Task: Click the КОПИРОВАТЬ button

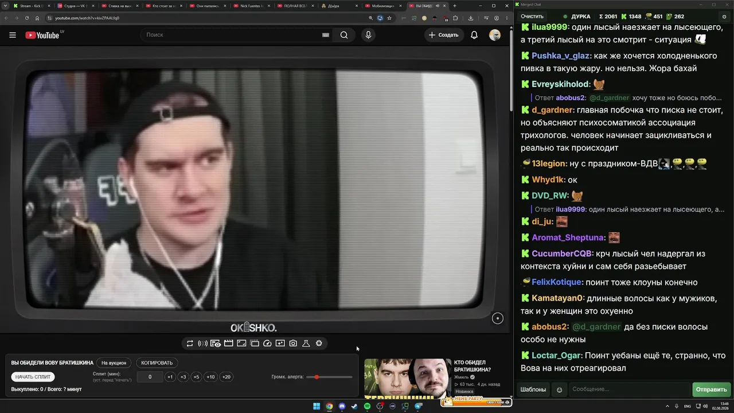Action: click(x=157, y=363)
